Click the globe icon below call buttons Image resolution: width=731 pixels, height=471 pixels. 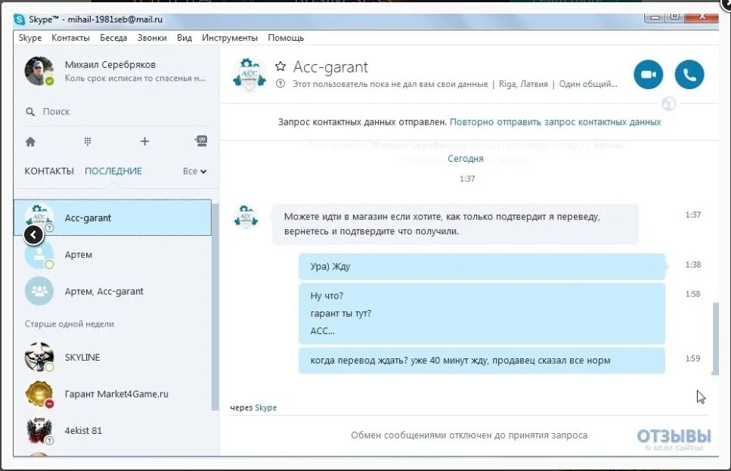[x=668, y=104]
